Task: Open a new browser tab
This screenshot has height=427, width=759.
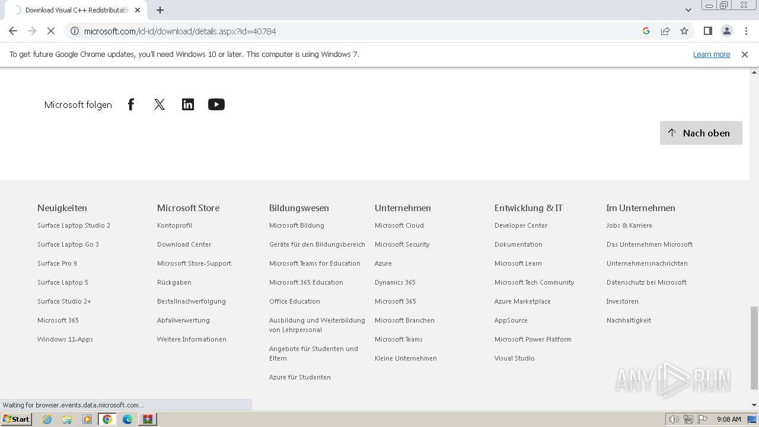Action: coord(160,10)
